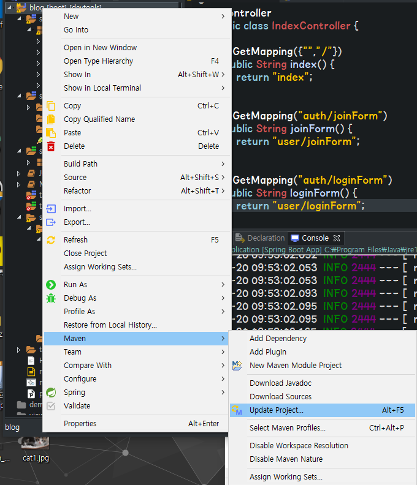Click the Export arrow icon
417x485 pixels.
[51, 222]
